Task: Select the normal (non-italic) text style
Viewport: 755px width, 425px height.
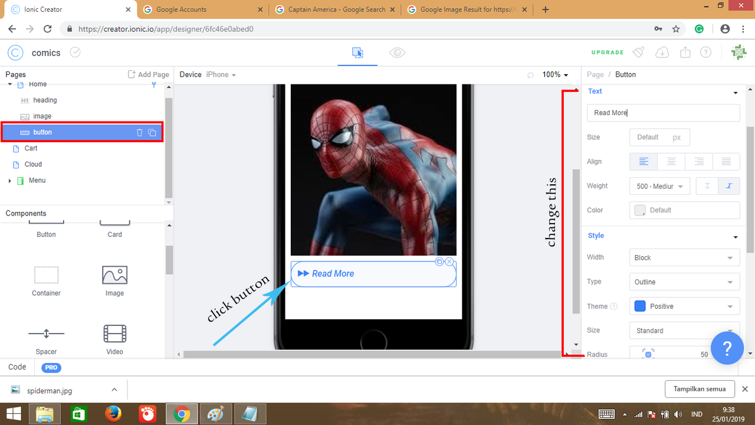Action: point(707,186)
